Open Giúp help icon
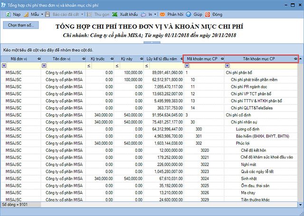 tap(189, 14)
